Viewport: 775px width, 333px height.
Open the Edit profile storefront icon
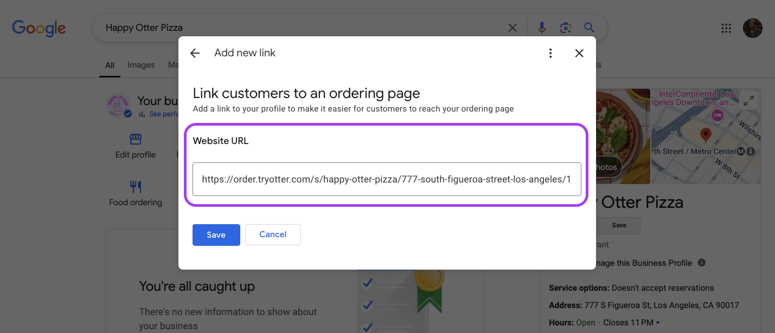(136, 139)
